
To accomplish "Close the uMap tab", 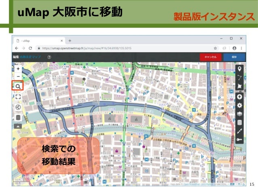I will (x=62, y=41).
